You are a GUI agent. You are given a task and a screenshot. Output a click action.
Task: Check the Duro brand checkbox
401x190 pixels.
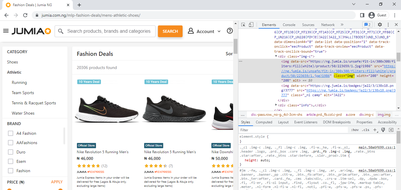tap(11, 152)
